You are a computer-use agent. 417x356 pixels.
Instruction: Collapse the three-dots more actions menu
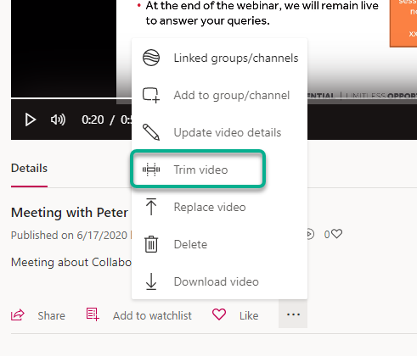pos(293,314)
